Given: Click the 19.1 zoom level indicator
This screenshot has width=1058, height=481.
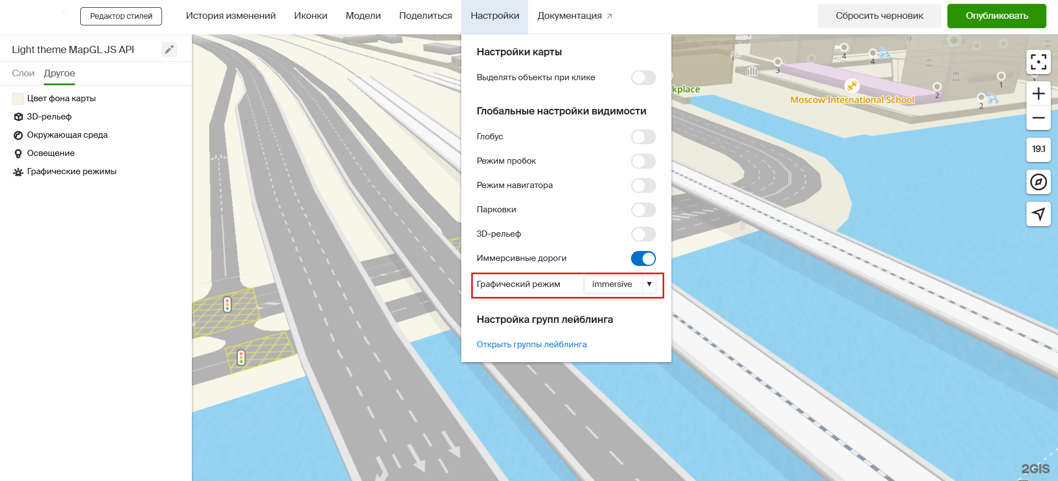Looking at the screenshot, I should tap(1038, 149).
